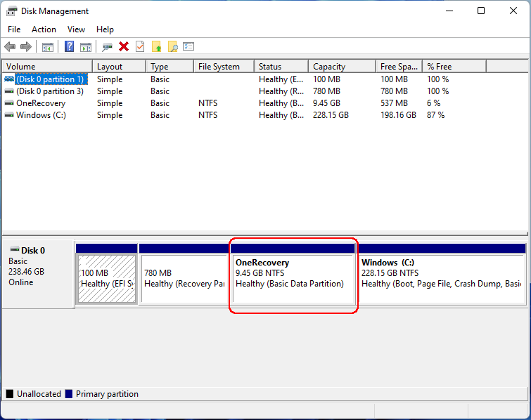This screenshot has height=420, width=531.
Task: Click the 228.15 GB capacity cell
Action: (x=331, y=115)
